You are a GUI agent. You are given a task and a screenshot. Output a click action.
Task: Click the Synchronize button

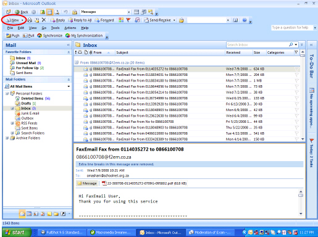pyautogui.click(x=49, y=36)
